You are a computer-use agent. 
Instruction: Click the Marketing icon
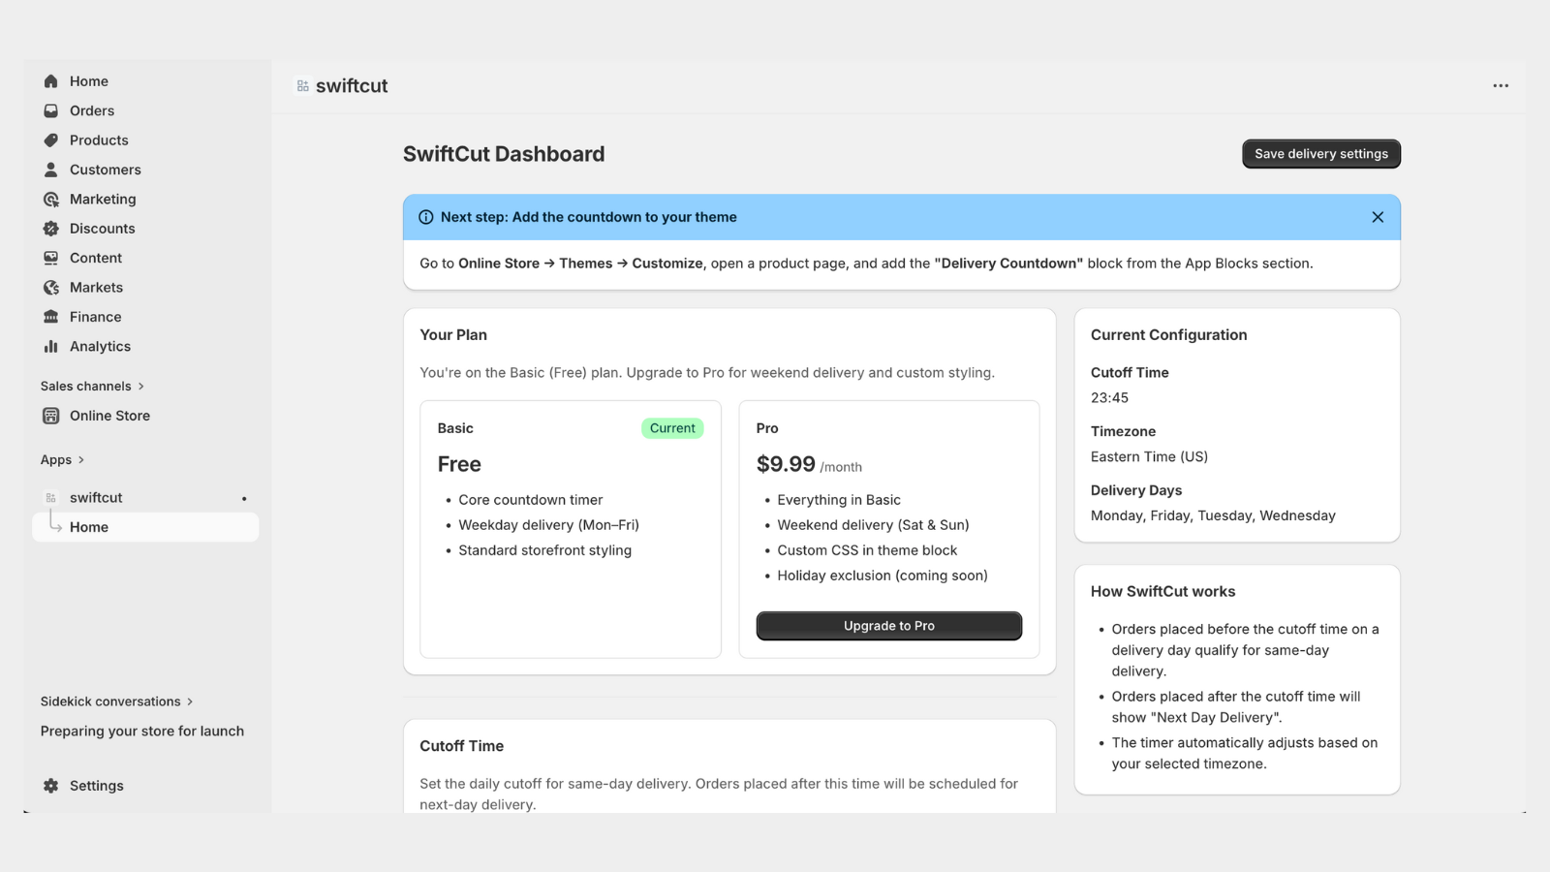tap(50, 199)
